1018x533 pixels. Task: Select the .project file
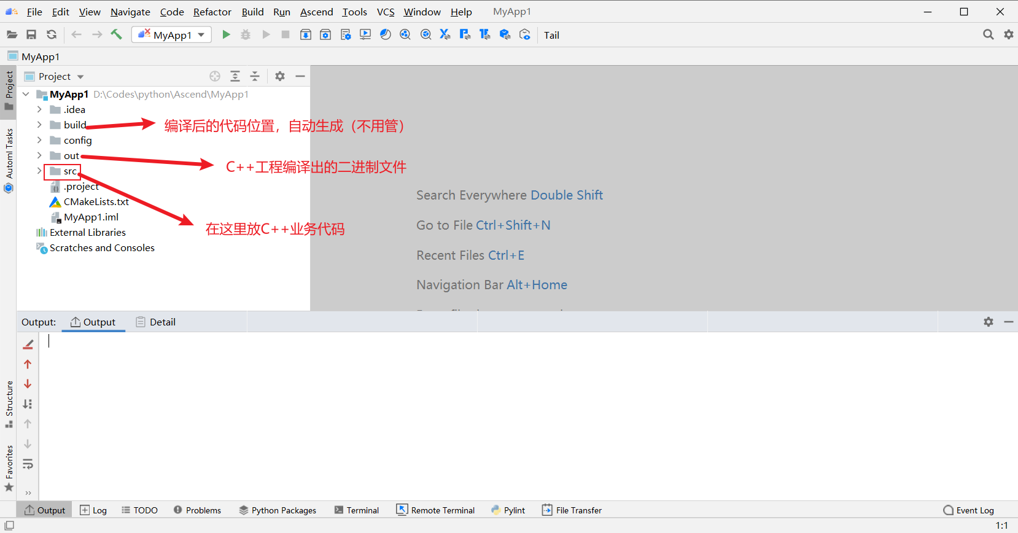[81, 186]
